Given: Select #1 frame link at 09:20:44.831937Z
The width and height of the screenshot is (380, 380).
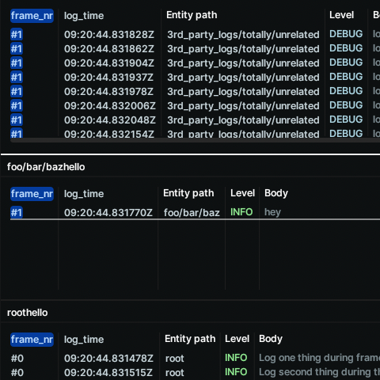Looking at the screenshot, I should [x=17, y=78].
